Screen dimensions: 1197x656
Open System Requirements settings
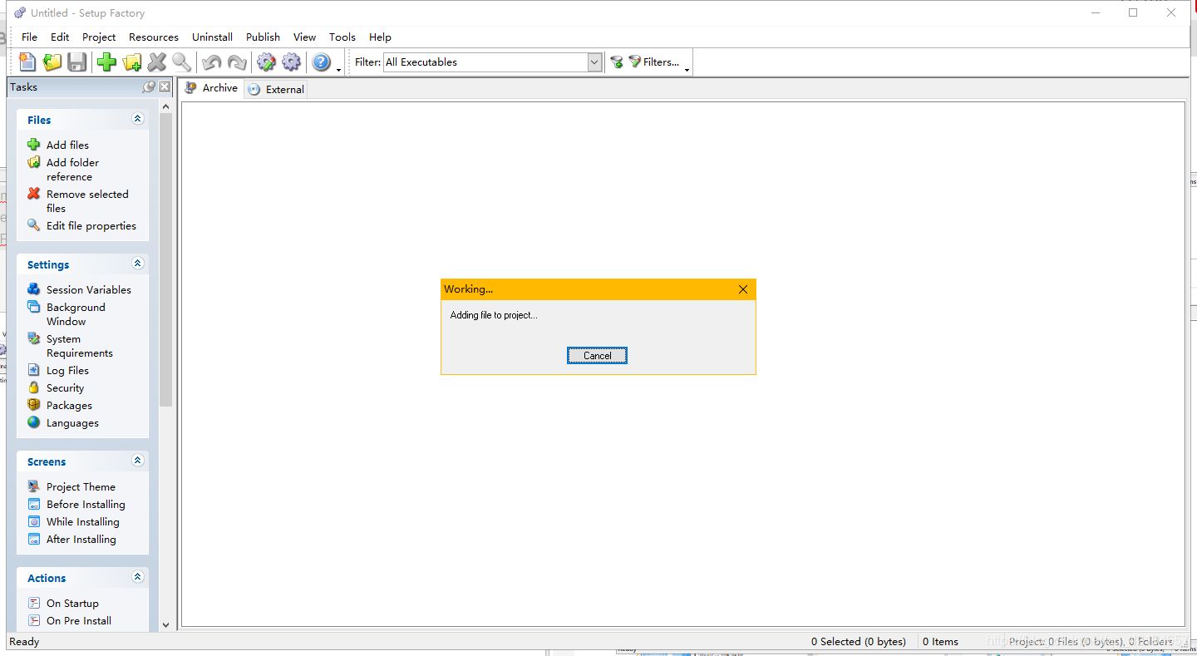pos(79,346)
